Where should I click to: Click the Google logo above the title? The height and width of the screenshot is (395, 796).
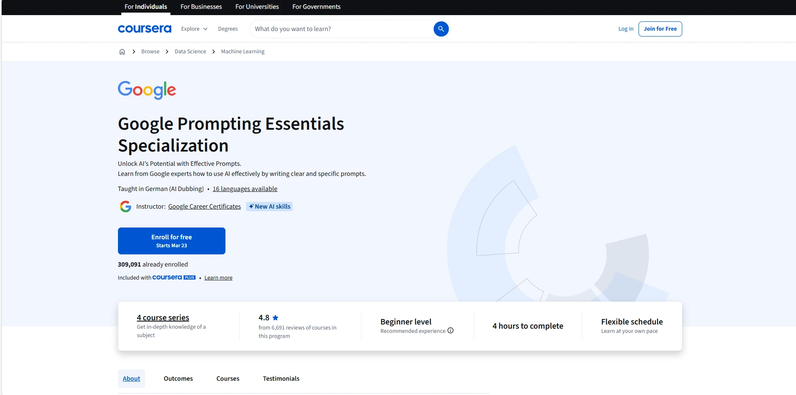(147, 90)
